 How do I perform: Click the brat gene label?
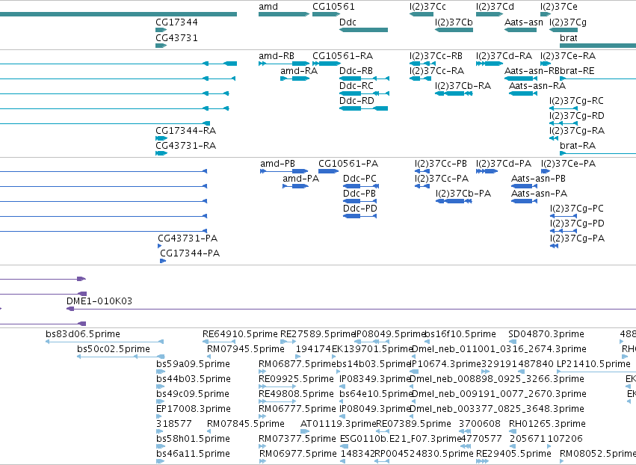568,37
